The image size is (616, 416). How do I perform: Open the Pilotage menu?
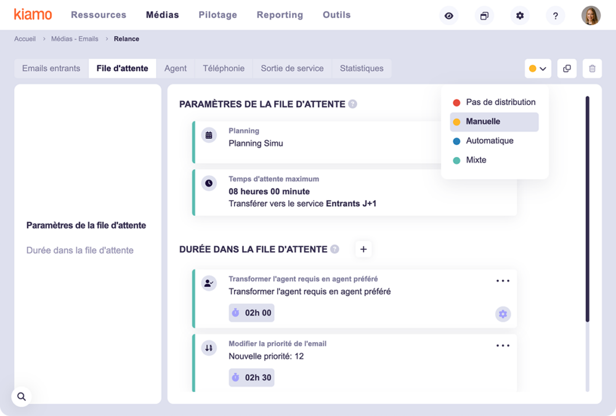click(217, 15)
